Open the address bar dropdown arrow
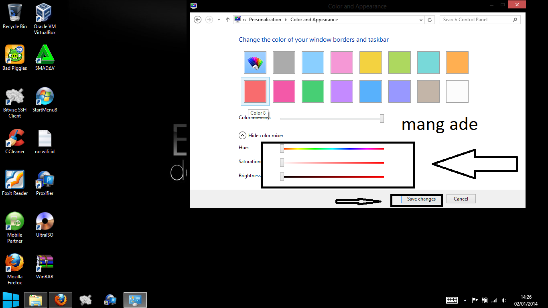 pos(421,19)
